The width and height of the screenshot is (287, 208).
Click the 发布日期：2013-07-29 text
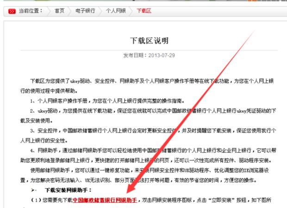[149, 55]
